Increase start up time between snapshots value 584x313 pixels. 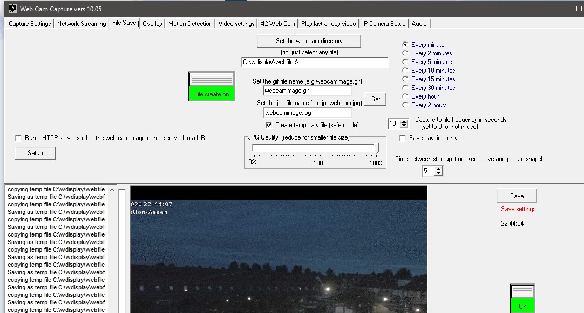tap(438, 169)
